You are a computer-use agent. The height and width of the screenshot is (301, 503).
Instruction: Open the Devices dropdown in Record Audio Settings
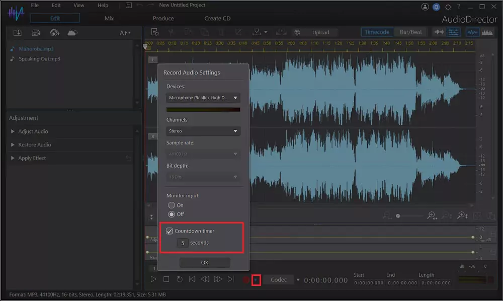tap(203, 98)
